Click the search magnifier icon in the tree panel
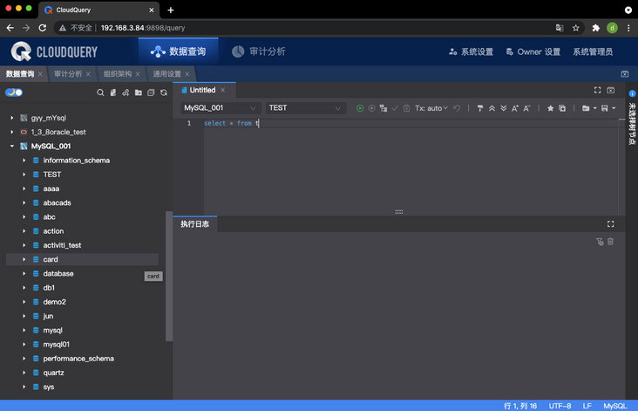 (100, 92)
